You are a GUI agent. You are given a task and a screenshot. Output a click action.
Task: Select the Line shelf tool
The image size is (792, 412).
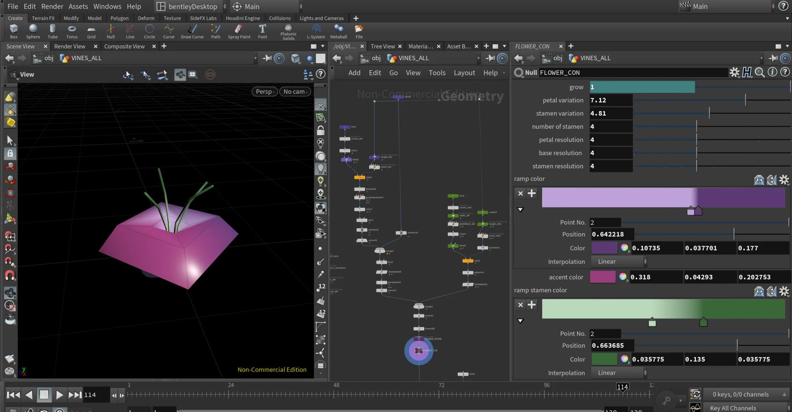click(130, 31)
